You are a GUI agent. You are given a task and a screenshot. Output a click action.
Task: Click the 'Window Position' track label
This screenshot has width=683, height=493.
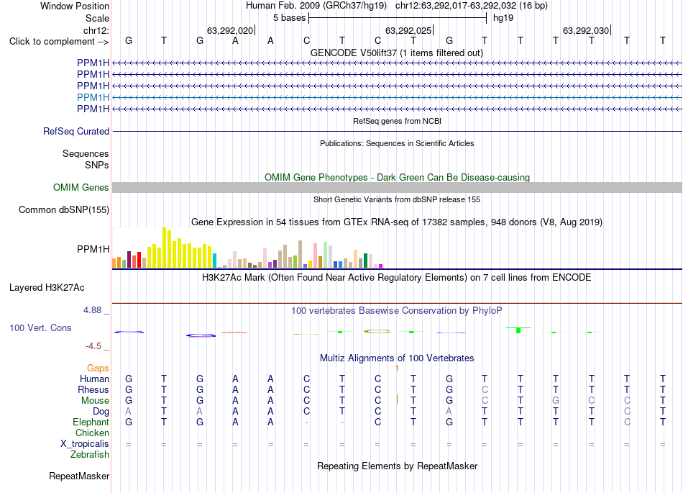tap(75, 6)
